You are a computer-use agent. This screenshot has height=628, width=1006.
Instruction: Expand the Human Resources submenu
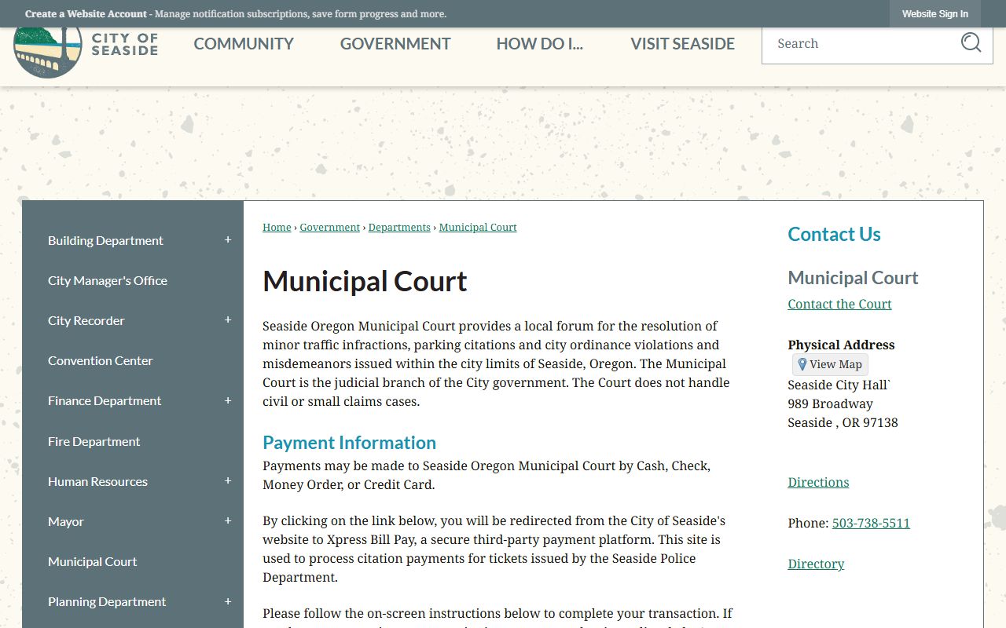click(228, 481)
